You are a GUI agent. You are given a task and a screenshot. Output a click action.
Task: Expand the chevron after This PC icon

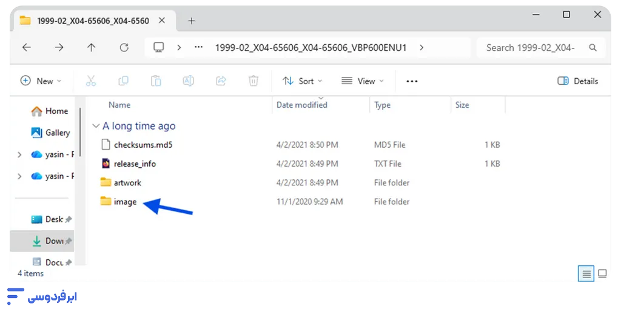pos(179,47)
